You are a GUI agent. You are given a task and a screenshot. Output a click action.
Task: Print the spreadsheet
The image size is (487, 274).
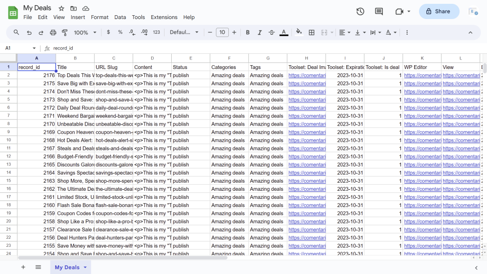(x=53, y=32)
